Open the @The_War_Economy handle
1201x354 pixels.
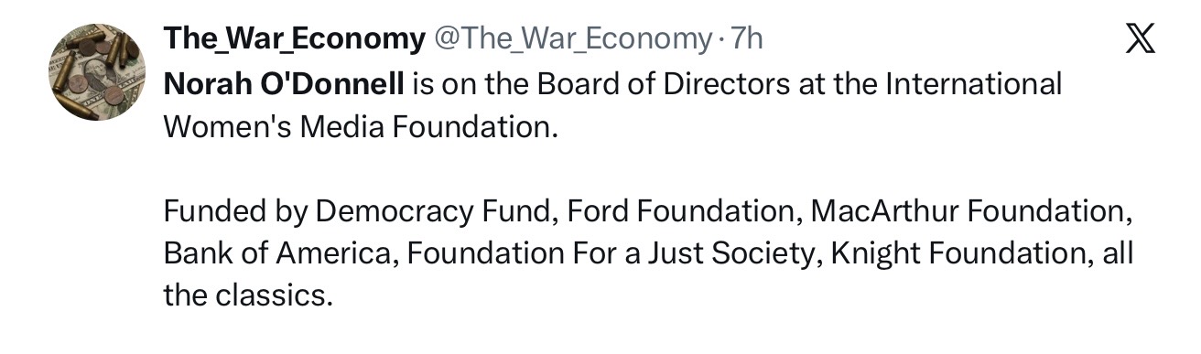571,39
